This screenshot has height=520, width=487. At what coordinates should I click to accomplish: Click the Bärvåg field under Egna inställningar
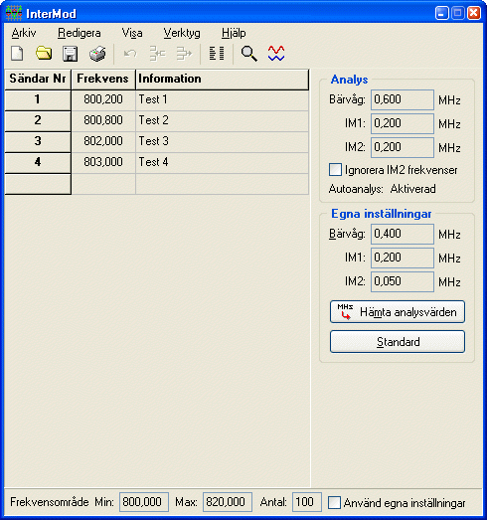coord(403,234)
